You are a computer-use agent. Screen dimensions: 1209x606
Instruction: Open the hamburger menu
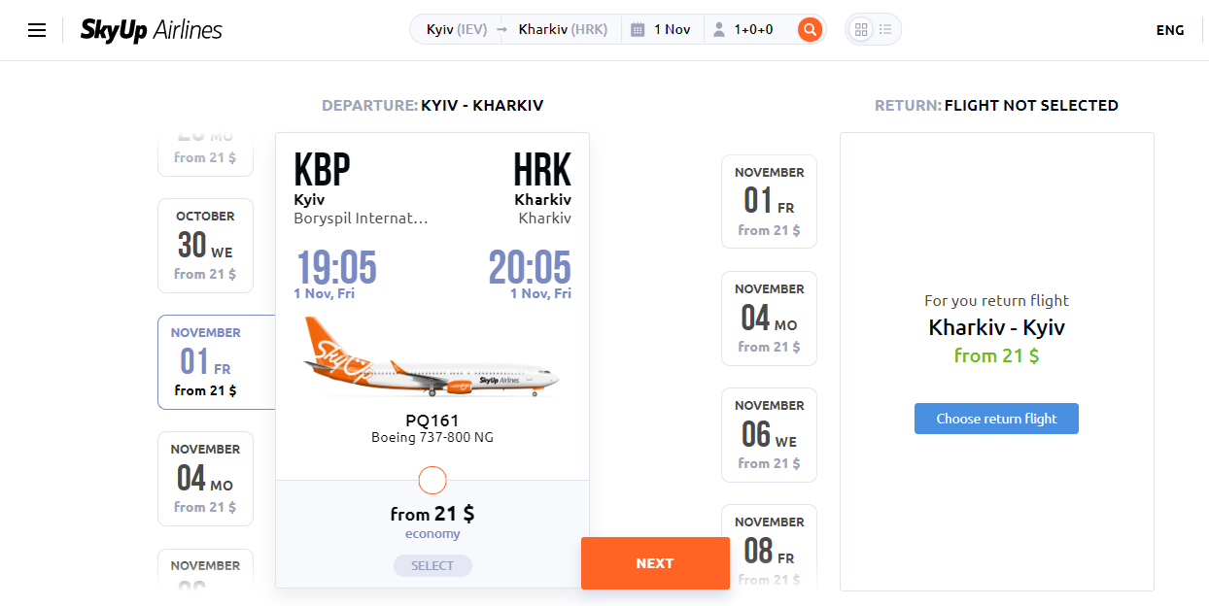pos(37,30)
